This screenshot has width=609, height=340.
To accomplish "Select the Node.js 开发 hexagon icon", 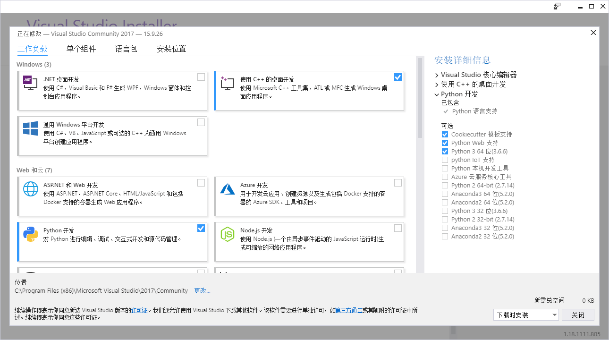I will click(227, 234).
